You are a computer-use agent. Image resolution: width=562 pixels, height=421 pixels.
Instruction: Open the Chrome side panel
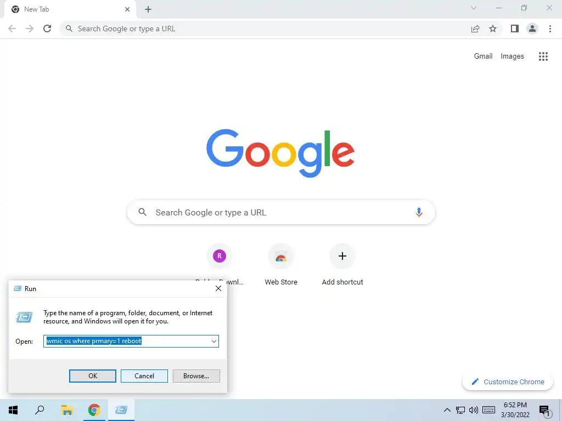[515, 29]
